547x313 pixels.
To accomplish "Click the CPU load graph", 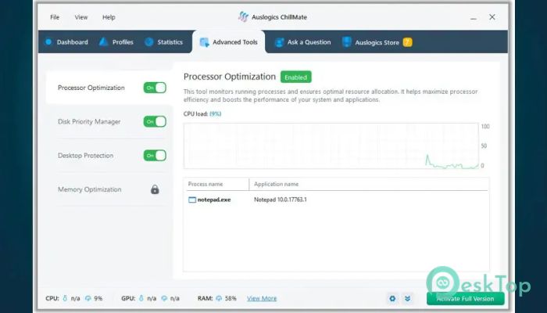I will 331,146.
